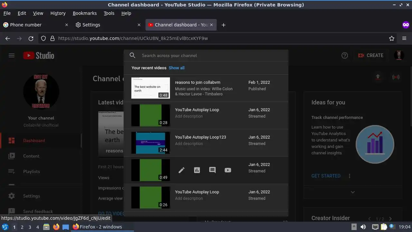Viewport: 412px width, 232px height.
Task: Click 'Show all' recent videos link
Action: point(176,68)
